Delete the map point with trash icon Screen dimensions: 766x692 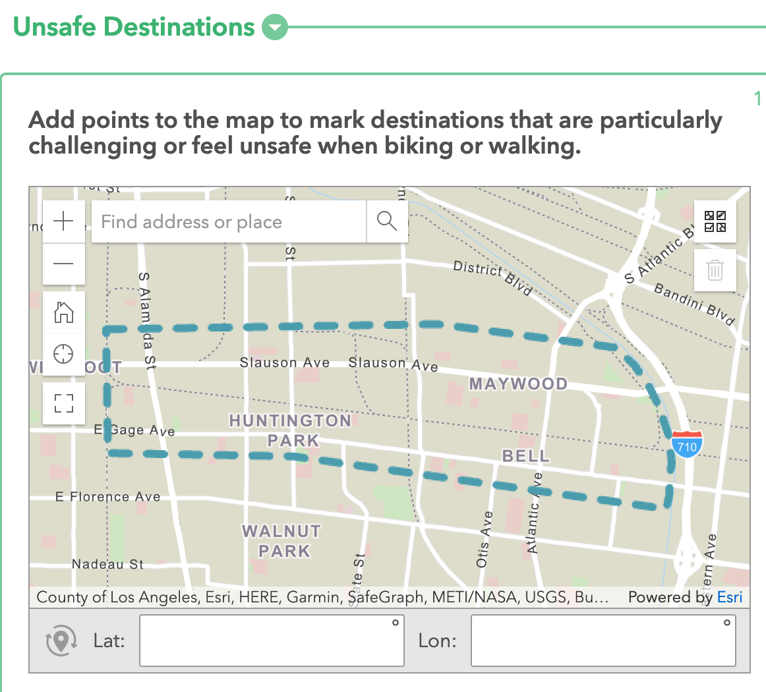715,270
